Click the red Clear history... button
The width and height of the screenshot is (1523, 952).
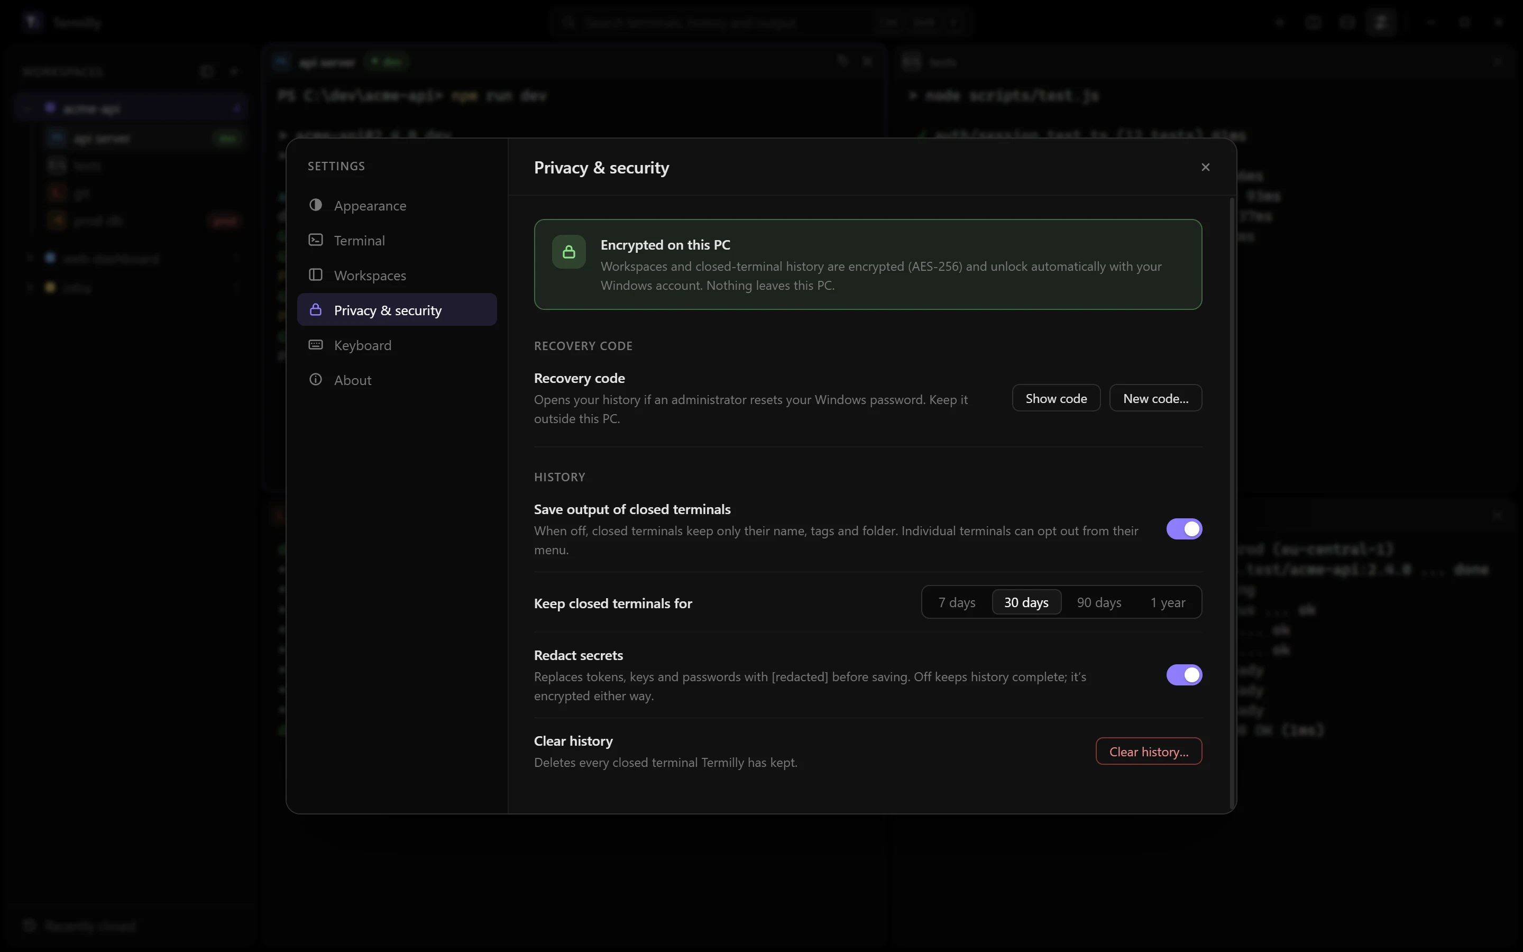click(x=1149, y=751)
